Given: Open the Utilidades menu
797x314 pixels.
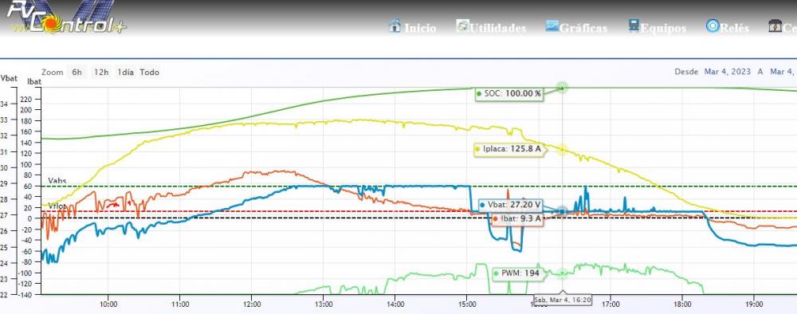Looking at the screenshot, I should (497, 28).
